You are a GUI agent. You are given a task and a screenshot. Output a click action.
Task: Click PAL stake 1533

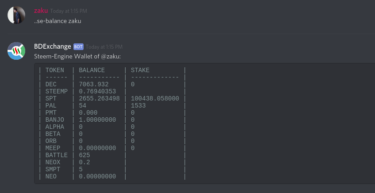(x=138, y=106)
